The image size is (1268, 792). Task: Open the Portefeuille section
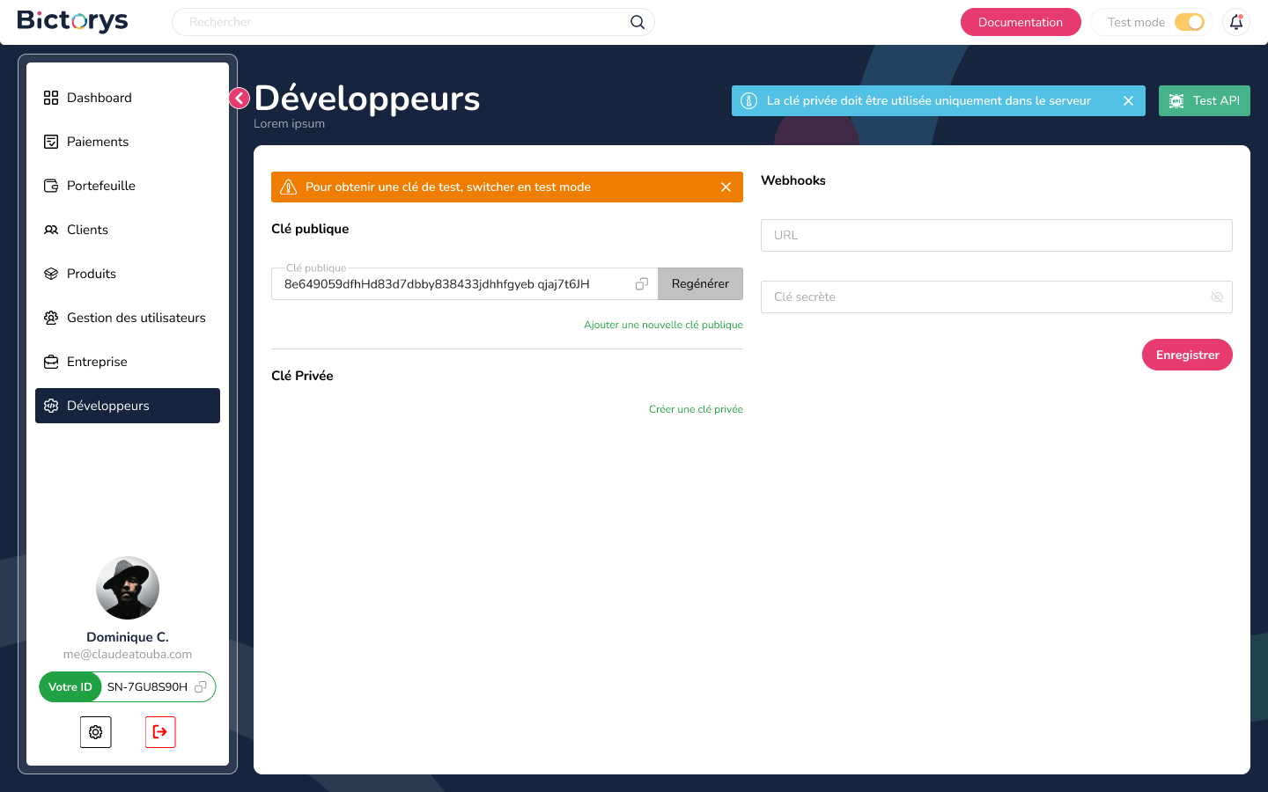[128, 186]
